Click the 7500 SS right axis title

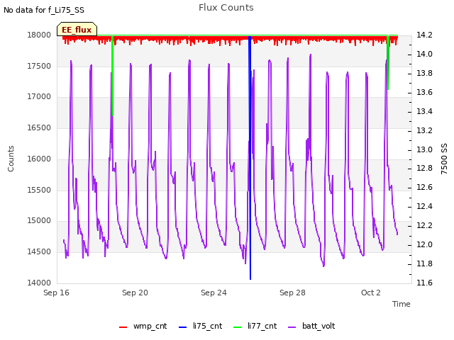[444, 159]
